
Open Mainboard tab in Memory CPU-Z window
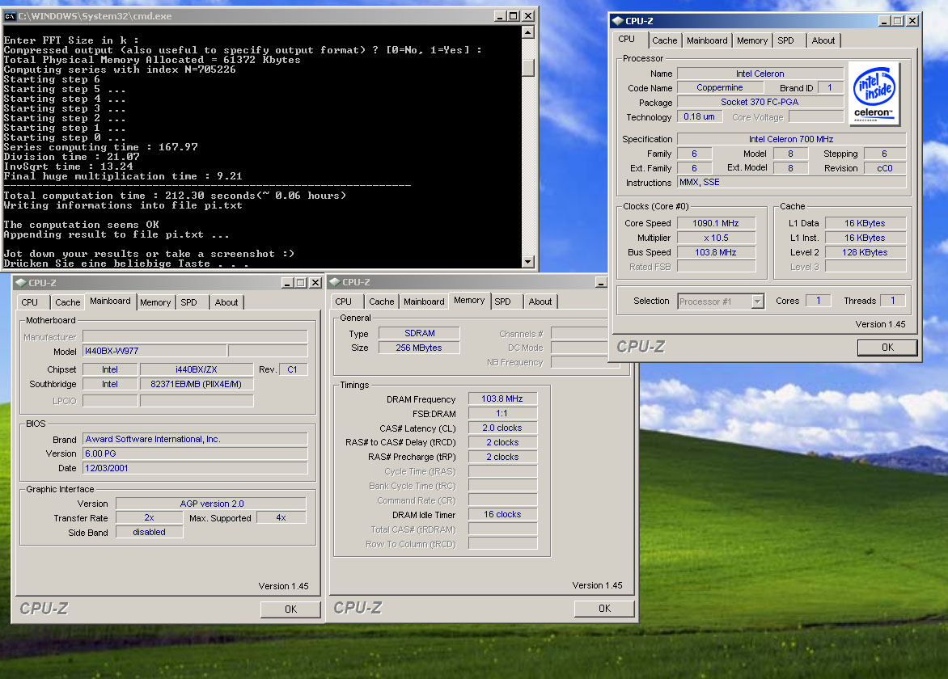[x=424, y=302]
